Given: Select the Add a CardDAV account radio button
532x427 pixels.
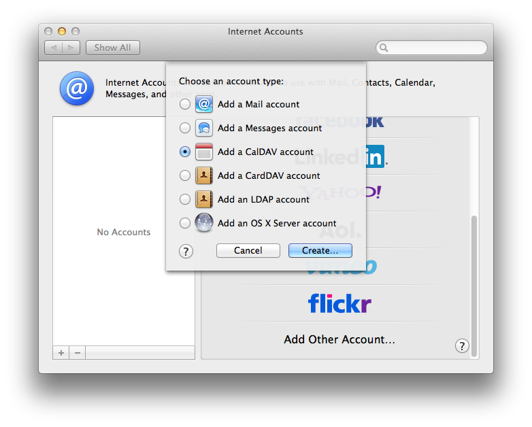Looking at the screenshot, I should coord(185,175).
